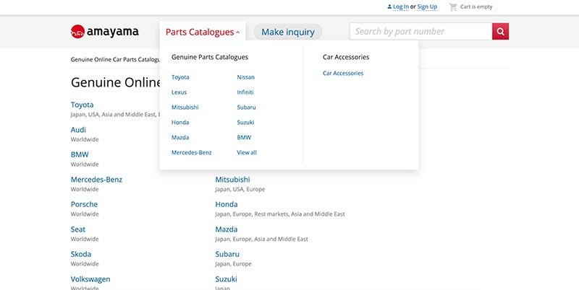
Task: Open the Log In link
Action: click(401, 6)
